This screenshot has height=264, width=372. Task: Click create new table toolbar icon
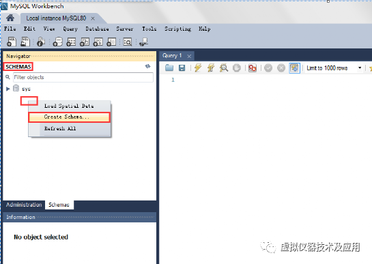coord(71,42)
